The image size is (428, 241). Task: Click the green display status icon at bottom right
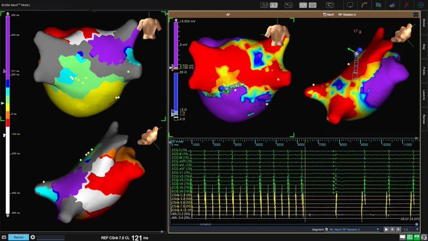coord(410,237)
